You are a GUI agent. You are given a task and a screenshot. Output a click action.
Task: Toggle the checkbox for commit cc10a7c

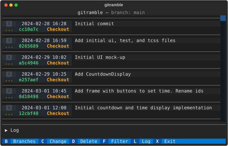pyautogui.click(x=9, y=24)
